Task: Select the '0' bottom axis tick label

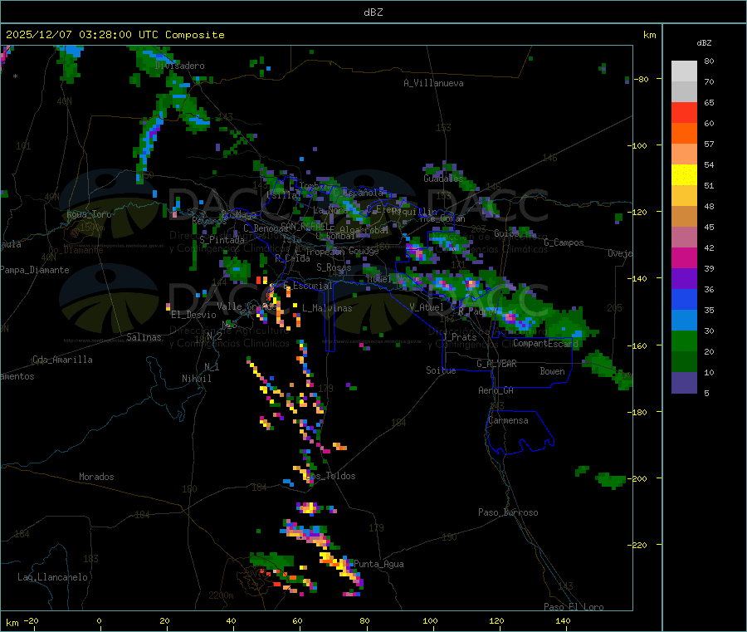Action: 99,620
